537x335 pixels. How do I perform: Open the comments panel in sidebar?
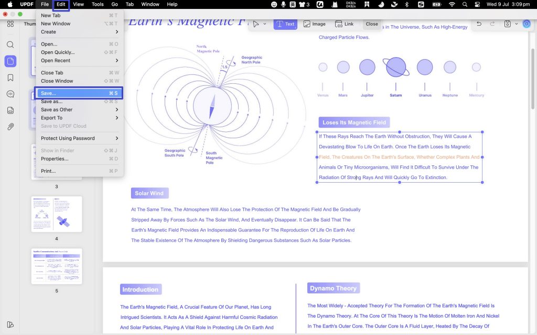tap(10, 94)
